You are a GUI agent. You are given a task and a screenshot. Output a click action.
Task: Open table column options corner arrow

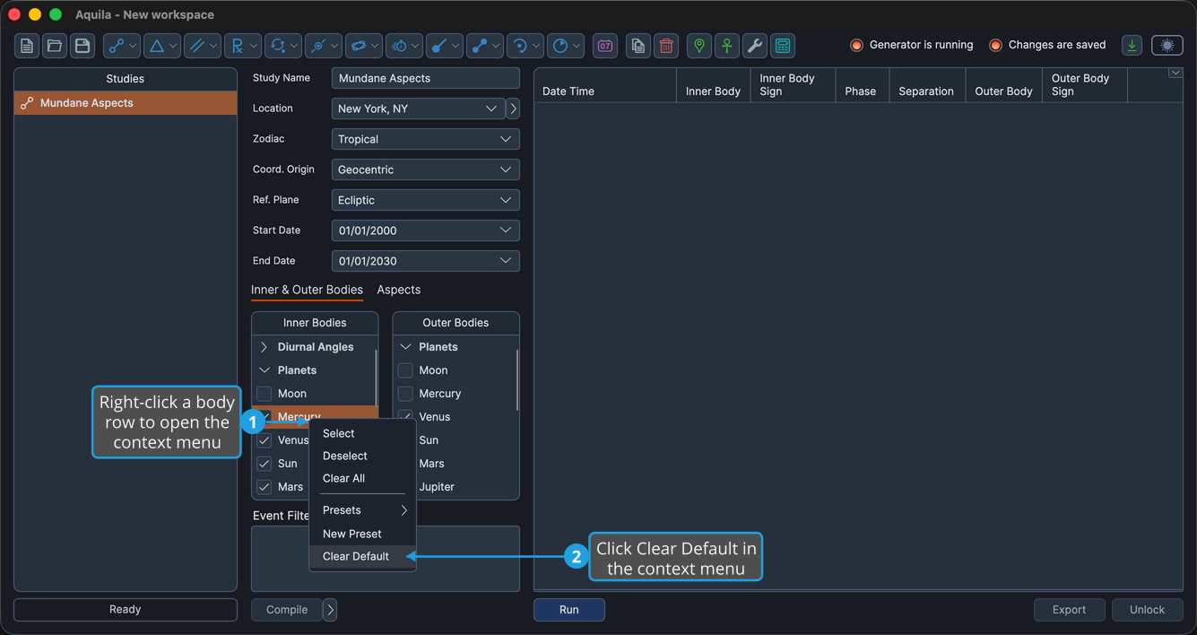tap(1175, 74)
